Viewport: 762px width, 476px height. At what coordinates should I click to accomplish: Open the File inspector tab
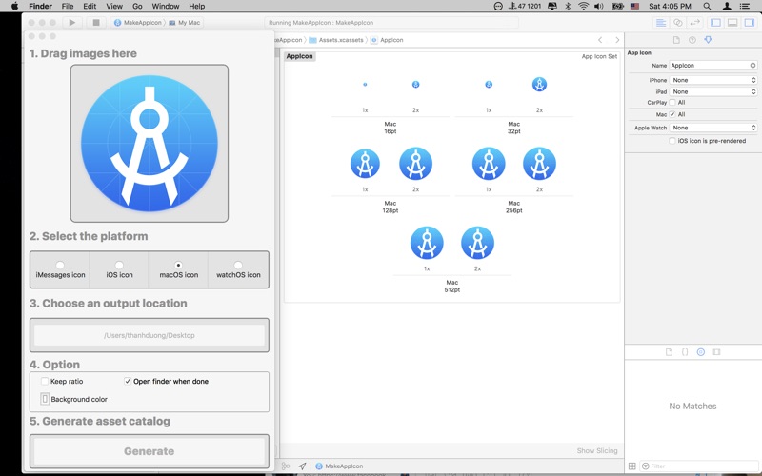point(676,40)
